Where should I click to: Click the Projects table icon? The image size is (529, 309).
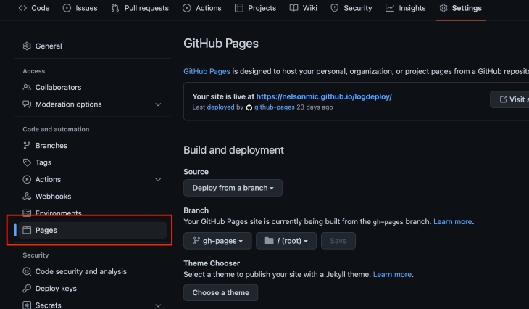pyautogui.click(x=239, y=8)
